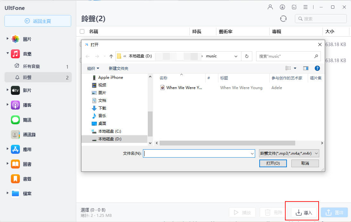Open the view mode dropdown arrow in dialog toolbar
Image resolution: width=351 pixels, height=222 pixels.
click(x=295, y=68)
